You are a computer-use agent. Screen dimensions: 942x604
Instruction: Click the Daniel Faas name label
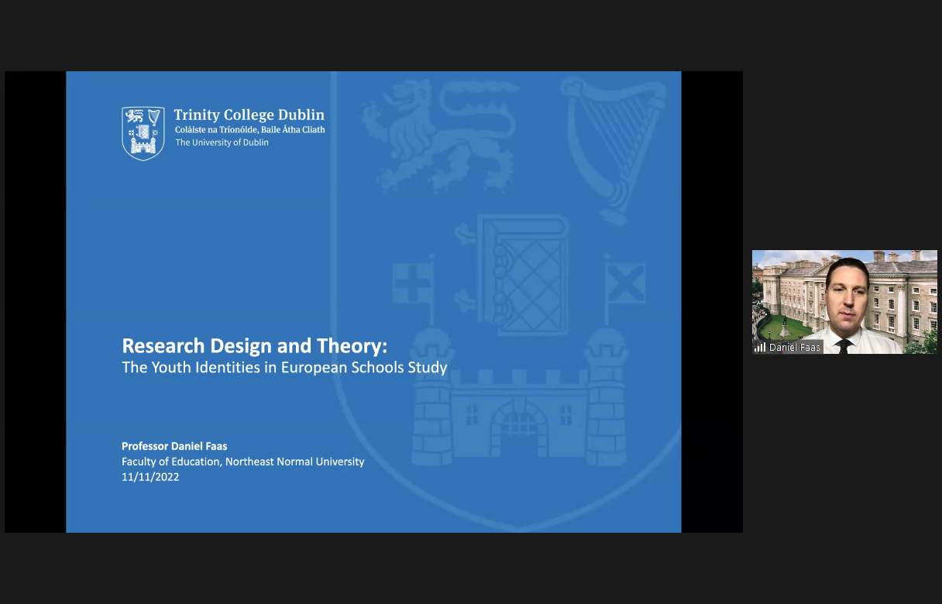tap(794, 348)
